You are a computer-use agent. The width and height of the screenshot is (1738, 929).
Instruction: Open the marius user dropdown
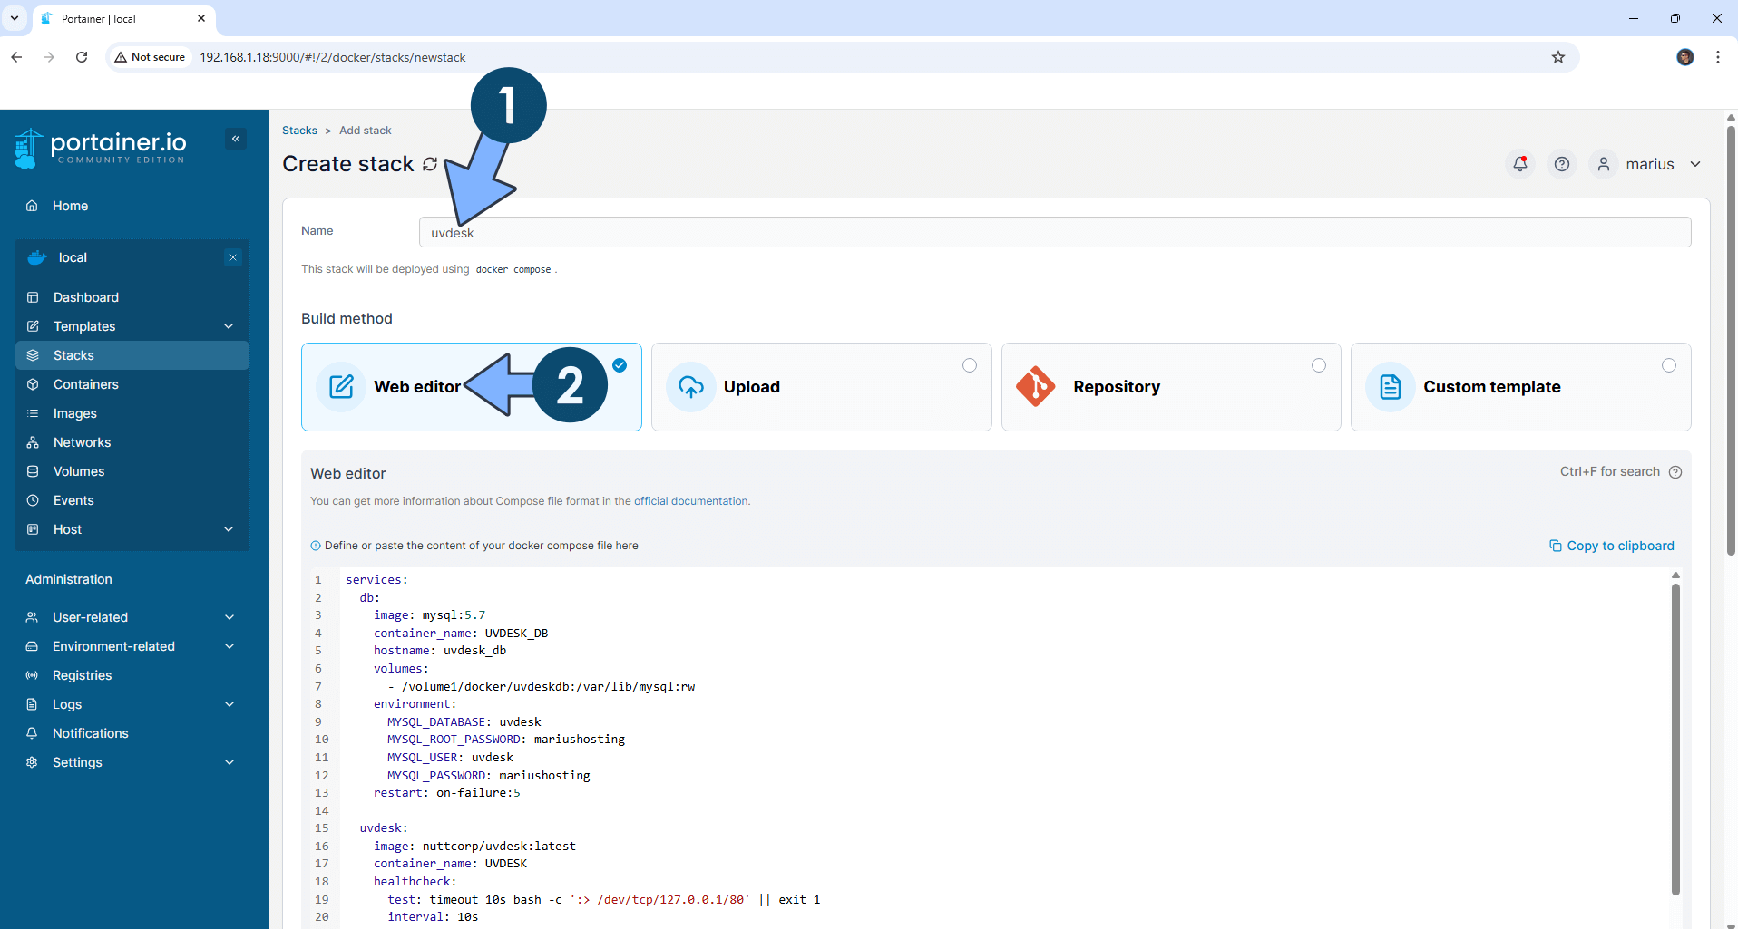[1648, 164]
